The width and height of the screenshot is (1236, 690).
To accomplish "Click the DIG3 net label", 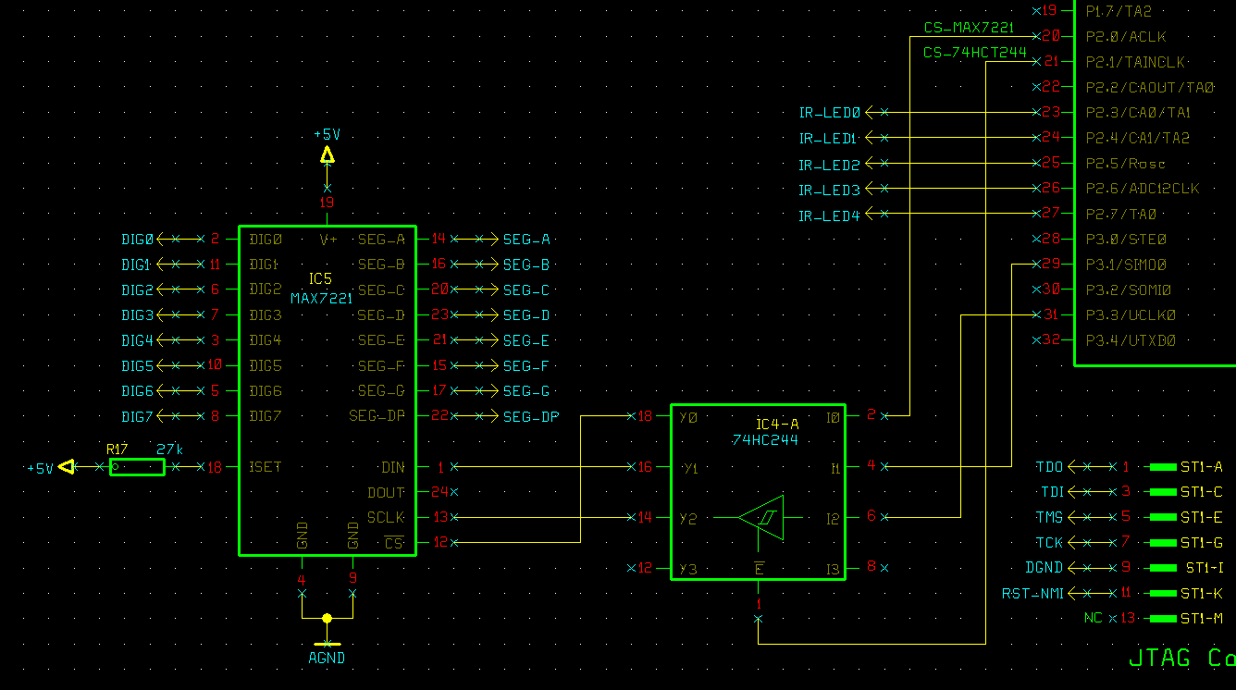I will pos(137,315).
